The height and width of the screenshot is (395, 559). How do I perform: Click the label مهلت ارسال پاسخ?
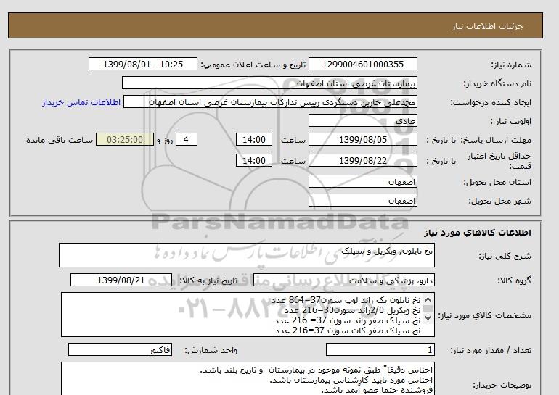pyautogui.click(x=495, y=140)
